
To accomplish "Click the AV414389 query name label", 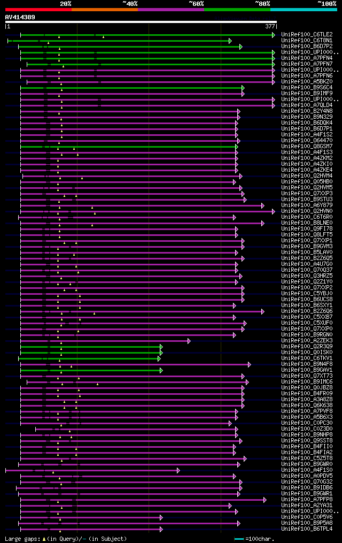I will 20,17.
